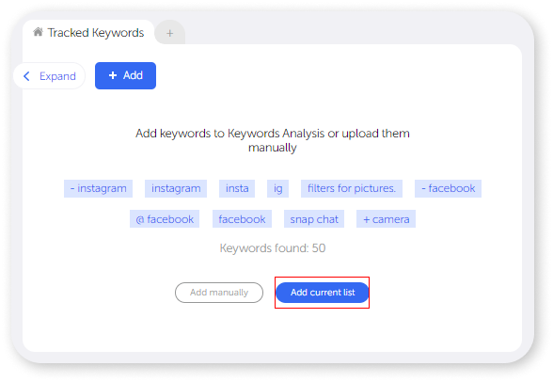
Task: Choose the plain "facebook" keyword chip
Action: [242, 219]
